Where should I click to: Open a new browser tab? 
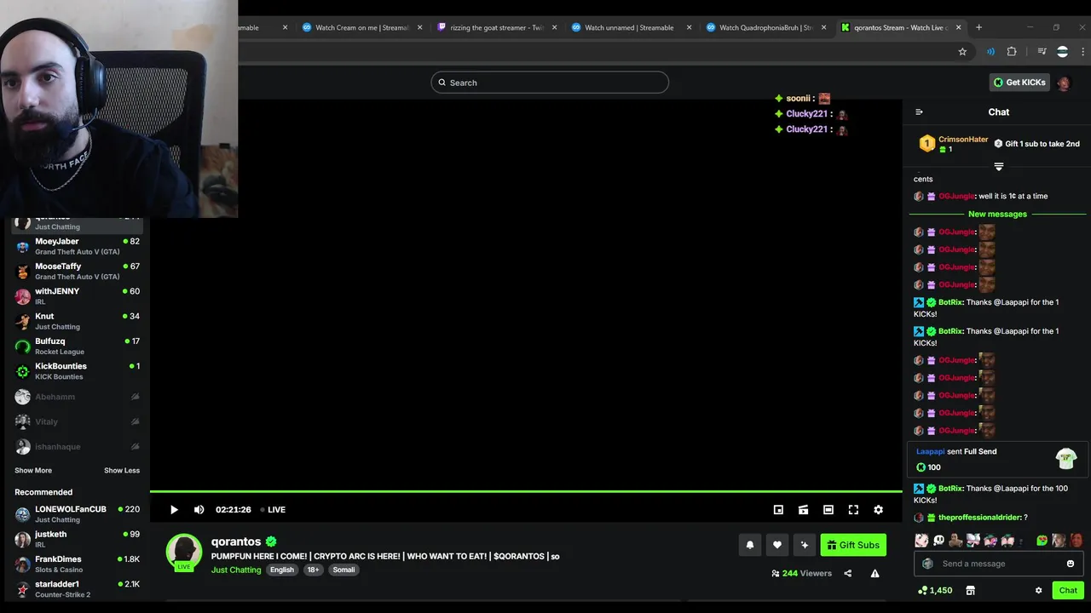(x=978, y=27)
